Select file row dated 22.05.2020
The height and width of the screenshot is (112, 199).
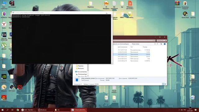[x=131, y=61]
